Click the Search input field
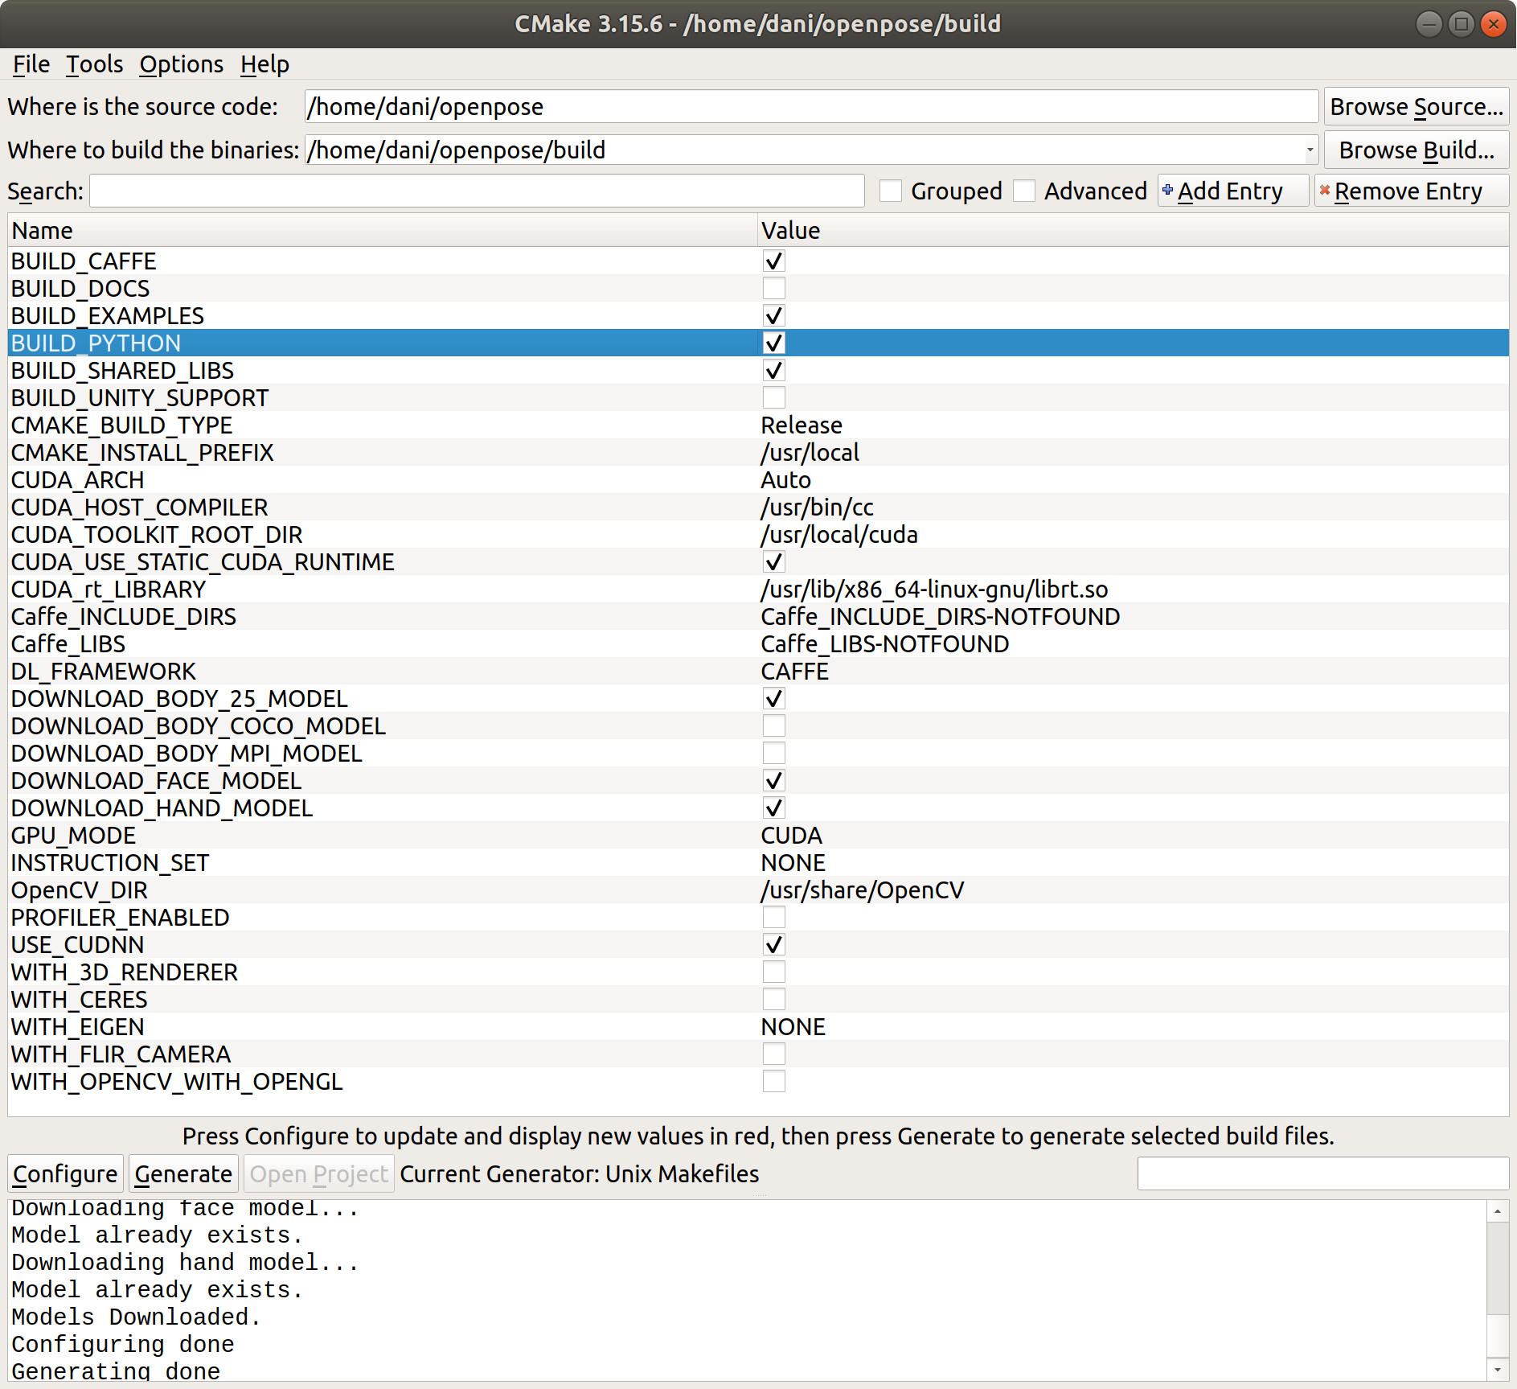The image size is (1517, 1389). pos(477,191)
